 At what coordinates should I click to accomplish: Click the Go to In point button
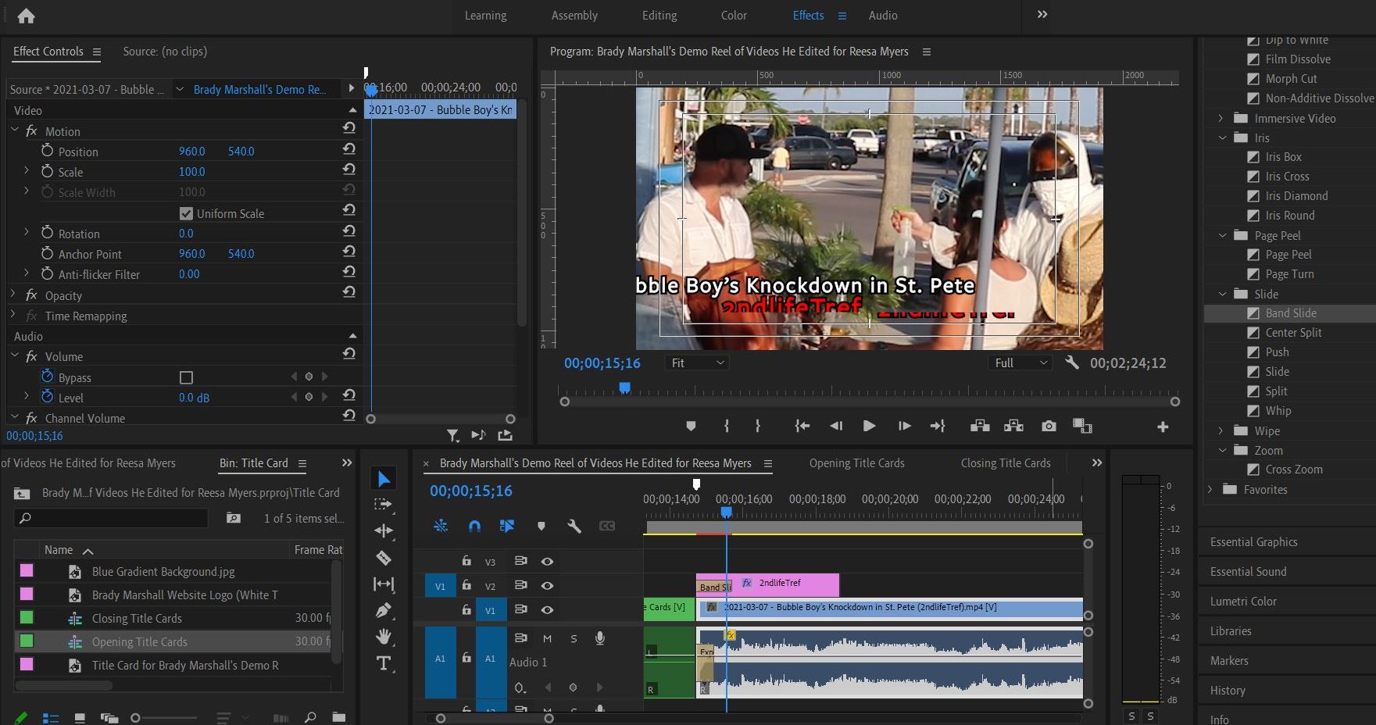click(802, 426)
